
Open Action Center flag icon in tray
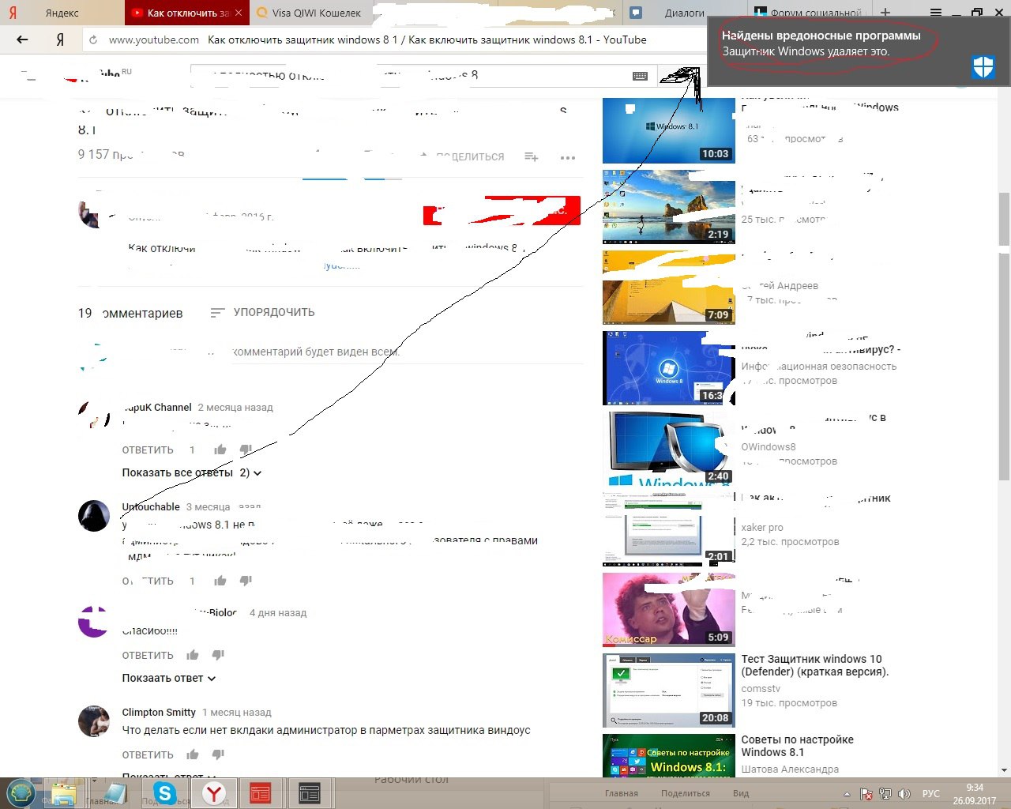[866, 794]
